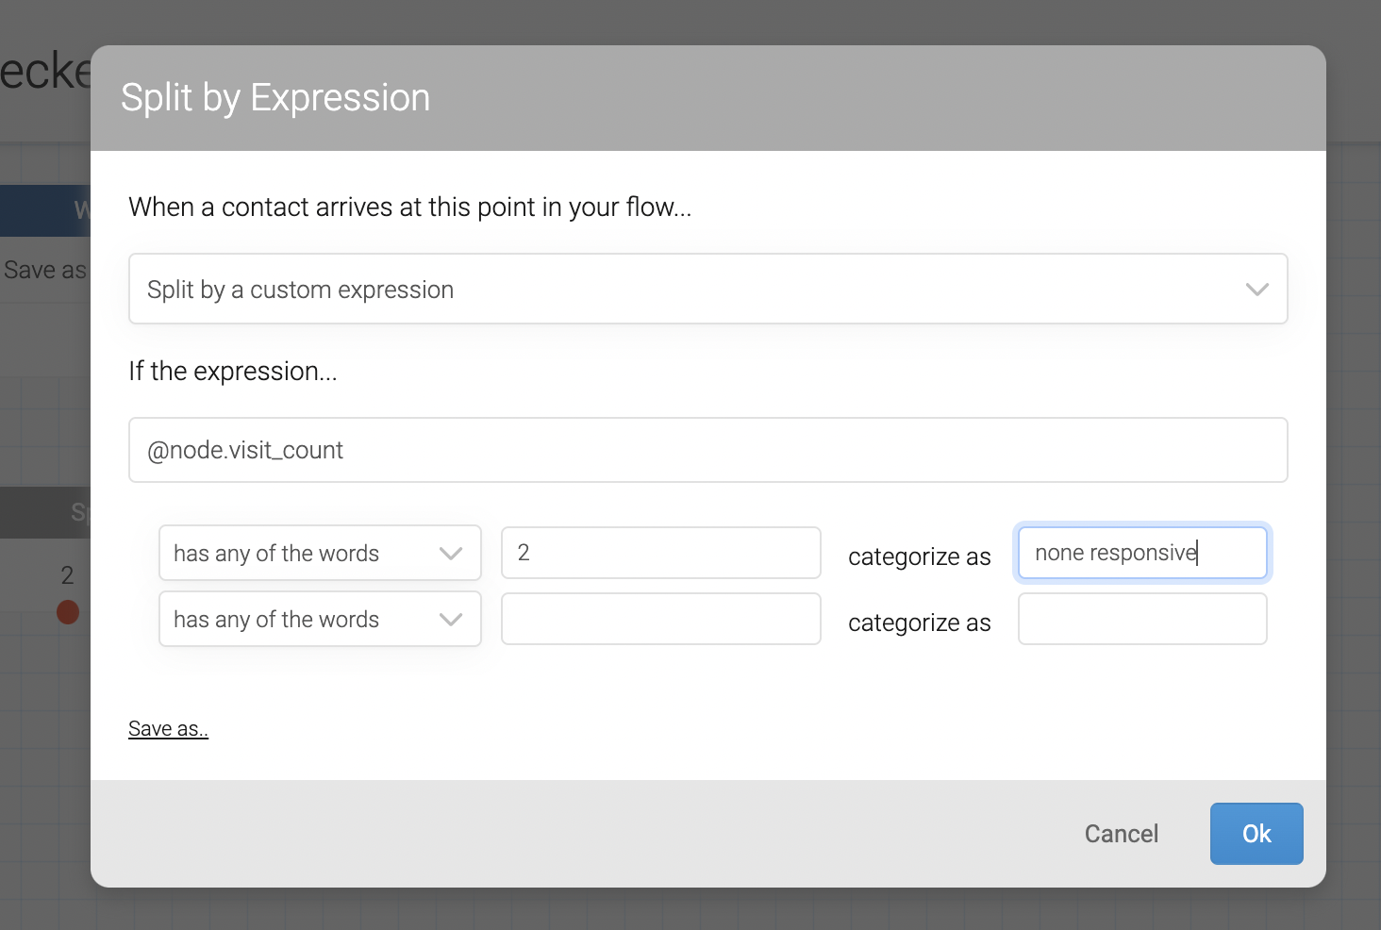
Task: Confirm the split by pressing Ok
Action: (x=1256, y=833)
